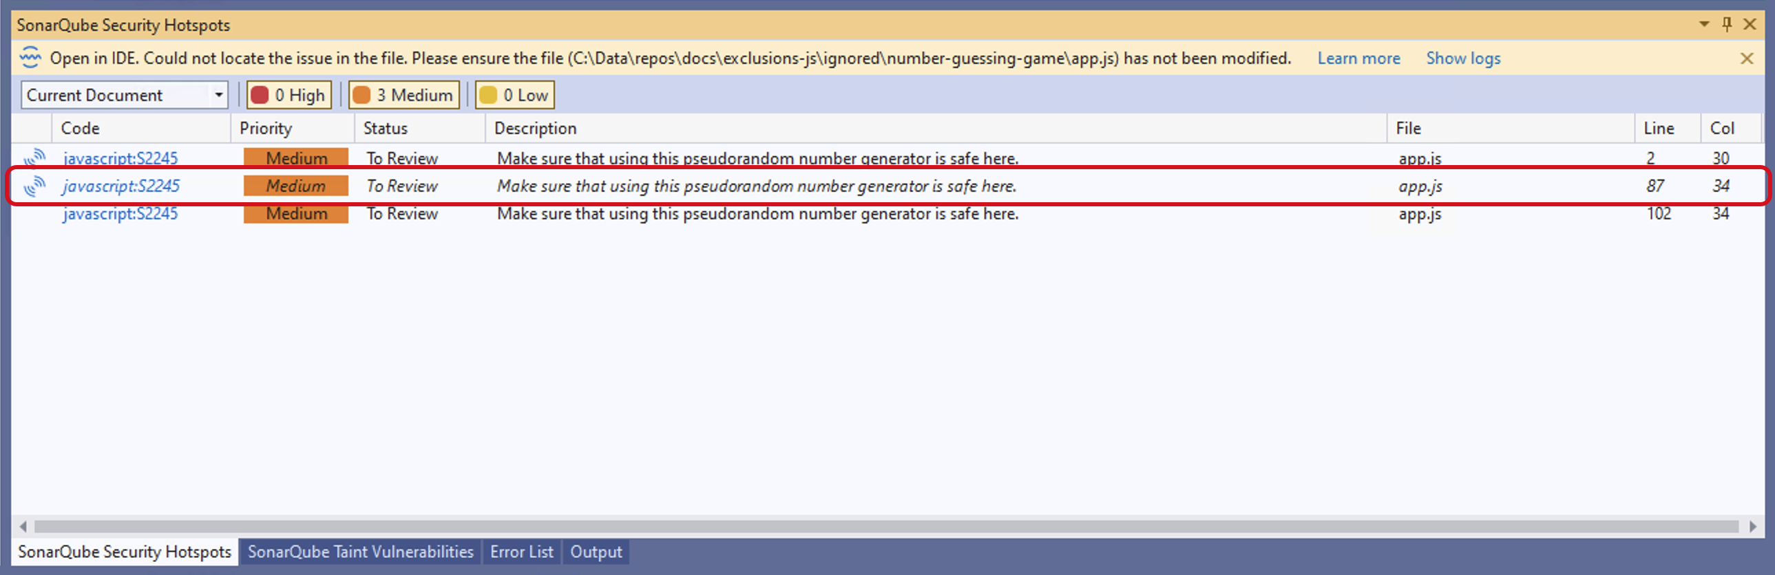Click horizontal scrollbar right arrow
The height and width of the screenshot is (575, 1775).
coord(1753,527)
